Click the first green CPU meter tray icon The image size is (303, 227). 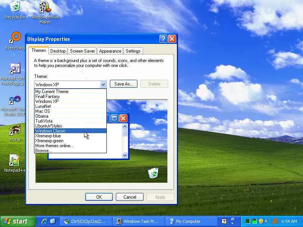(248, 221)
